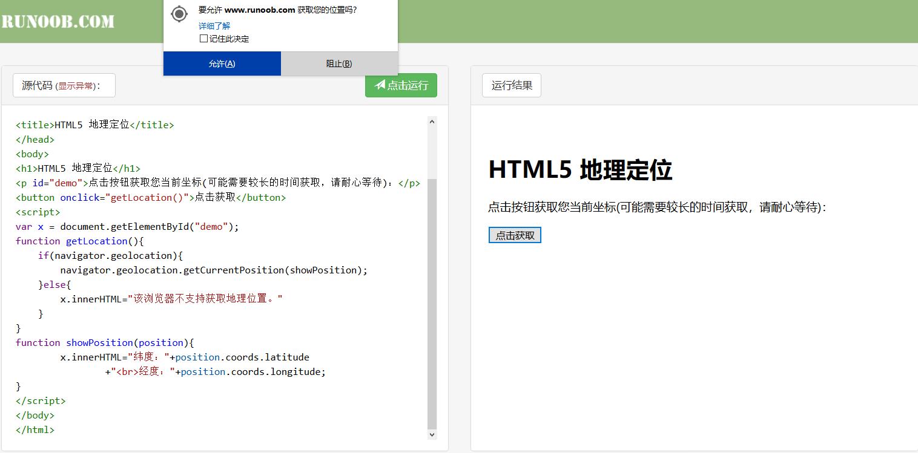
Task: Click the code editor scrollbar down arrow
Action: coord(432,434)
